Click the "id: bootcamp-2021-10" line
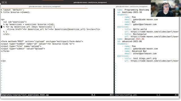 pos(130,12)
